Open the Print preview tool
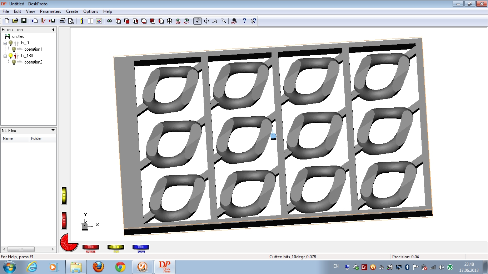This screenshot has height=274, width=488. tap(71, 21)
